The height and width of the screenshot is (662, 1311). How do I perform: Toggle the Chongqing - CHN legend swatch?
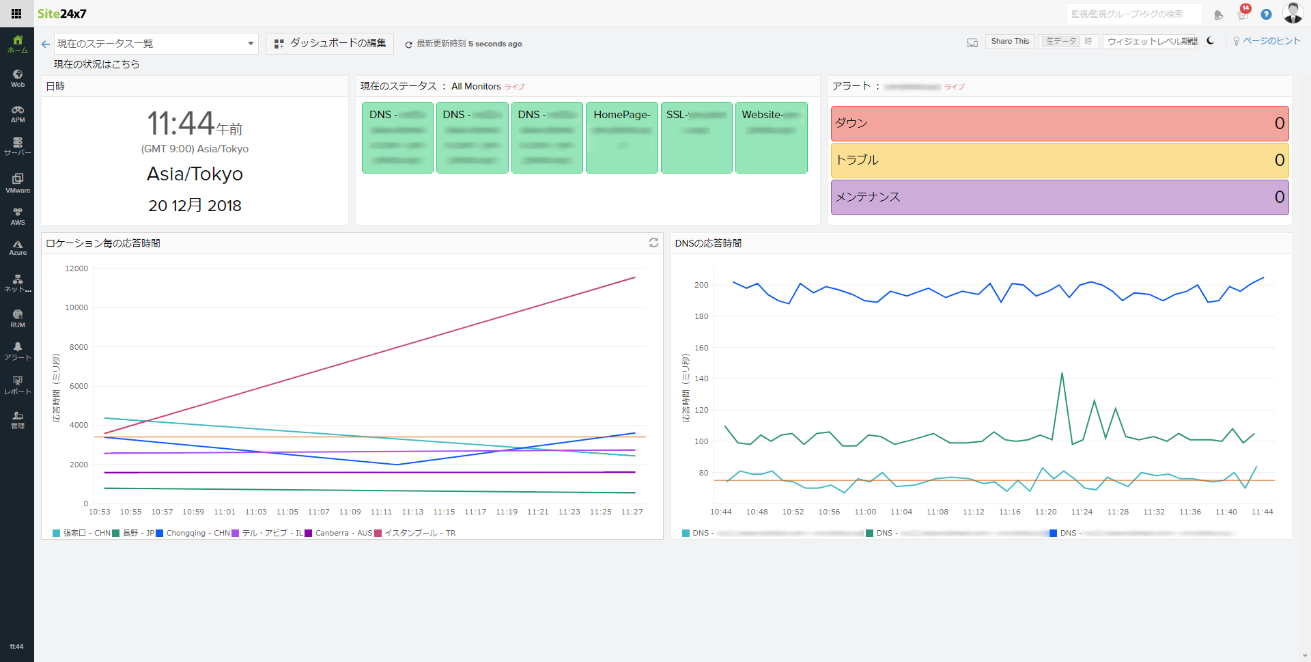pyautogui.click(x=160, y=533)
